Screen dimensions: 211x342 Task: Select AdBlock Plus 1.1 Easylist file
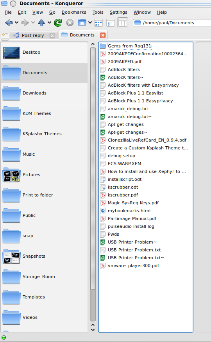[x=135, y=93]
